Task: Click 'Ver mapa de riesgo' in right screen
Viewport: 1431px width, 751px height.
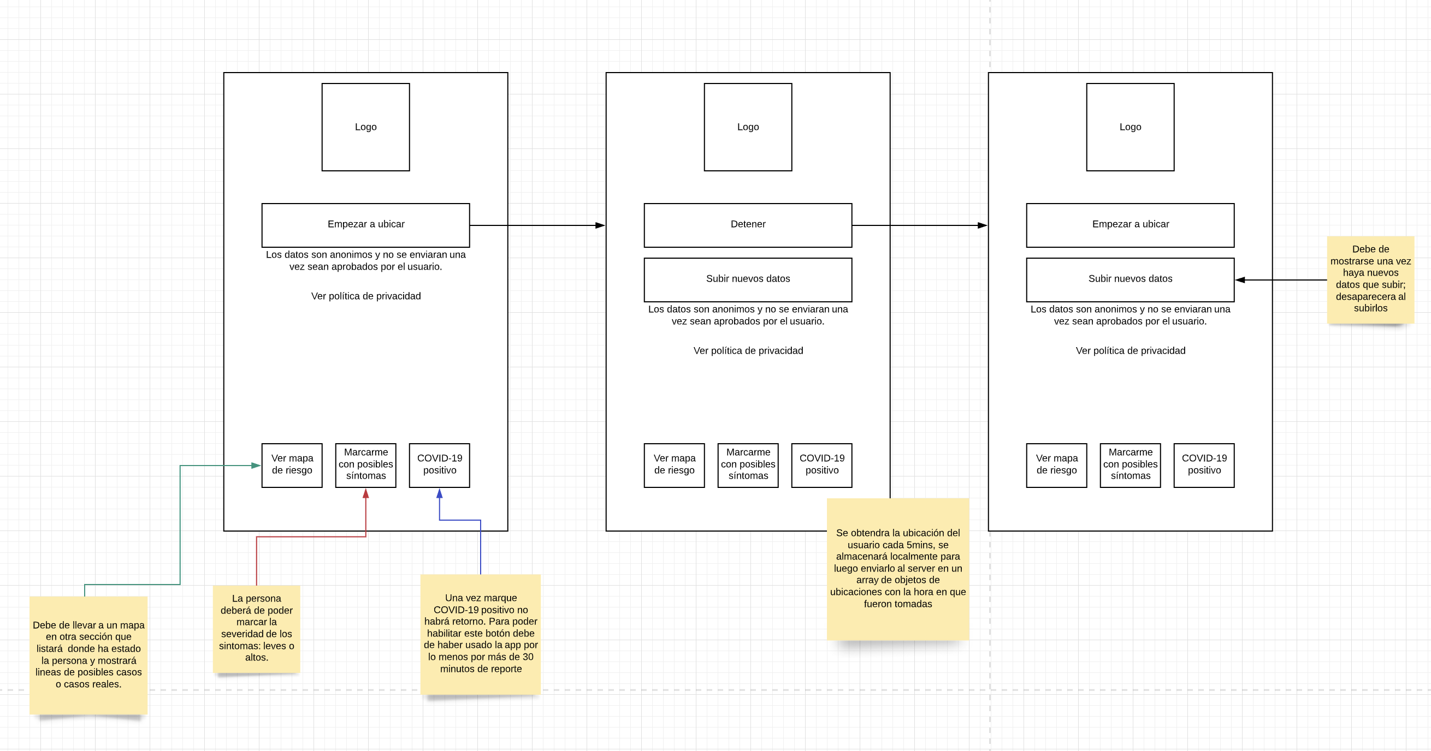Action: (x=1056, y=464)
